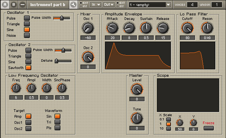Click the Release value 15
Screen dimensions: 226x138
[163, 38]
